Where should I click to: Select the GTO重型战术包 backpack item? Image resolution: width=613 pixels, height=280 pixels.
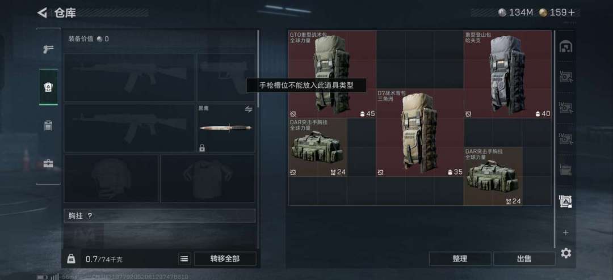coord(332,74)
